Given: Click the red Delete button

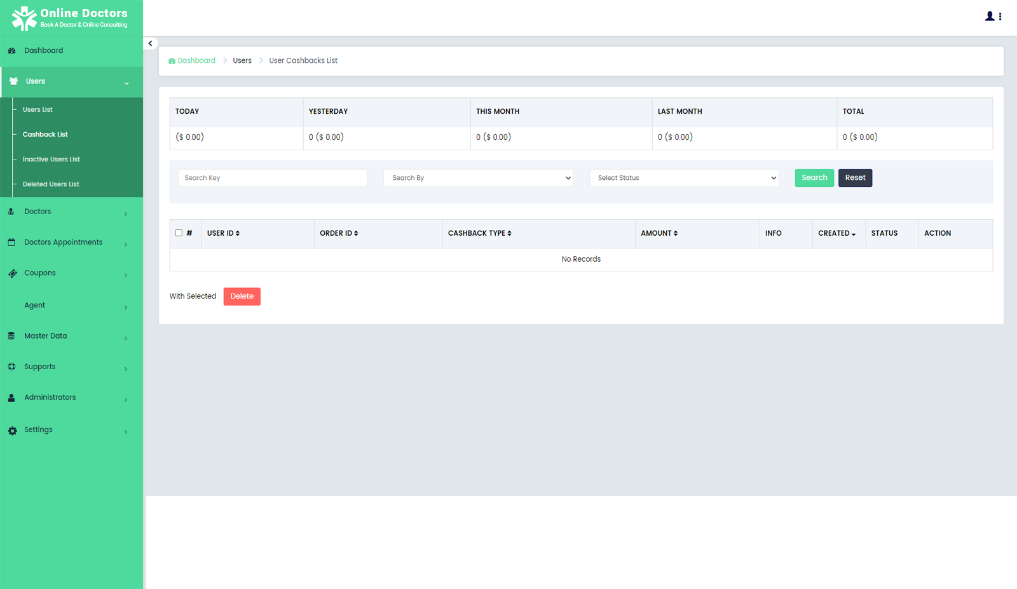Looking at the screenshot, I should click(x=242, y=297).
